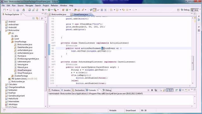This screenshot has width=202, height=114.
Task: Collapse the class fold marker at line 88
Action: (x=55, y=43)
